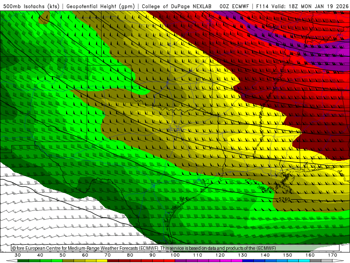This screenshot has height=263, width=350.
Task: Click the 40 kts scale label
Action: click(40, 255)
